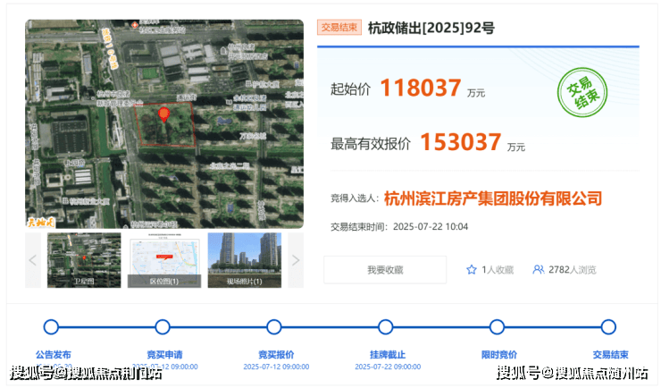This screenshot has width=661, height=388.
Task: Select the 挂牌截止 timeline circle
Action: (385, 327)
